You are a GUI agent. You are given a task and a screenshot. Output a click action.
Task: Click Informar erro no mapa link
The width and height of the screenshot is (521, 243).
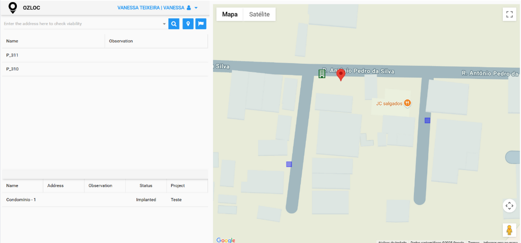(502, 241)
